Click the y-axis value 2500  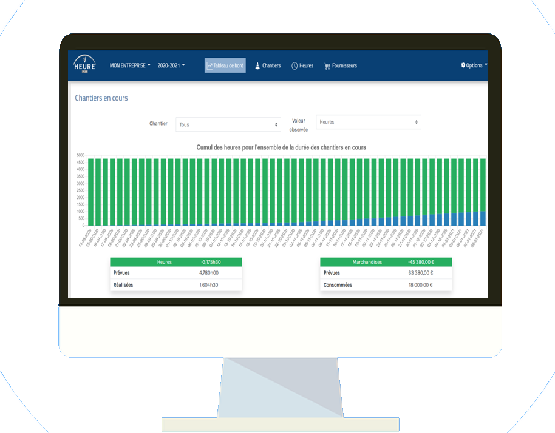click(x=81, y=190)
